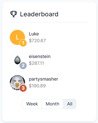The width and height of the screenshot is (98, 123).
Task: Click the Leaderboard heading text
Action: click(x=39, y=14)
